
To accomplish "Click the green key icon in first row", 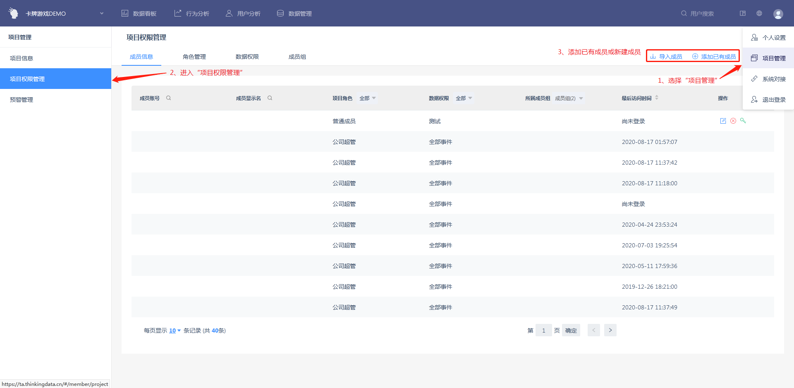I will (x=743, y=121).
